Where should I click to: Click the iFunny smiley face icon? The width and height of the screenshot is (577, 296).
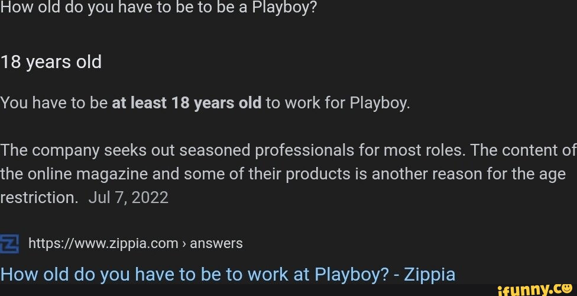pyautogui.click(x=565, y=287)
